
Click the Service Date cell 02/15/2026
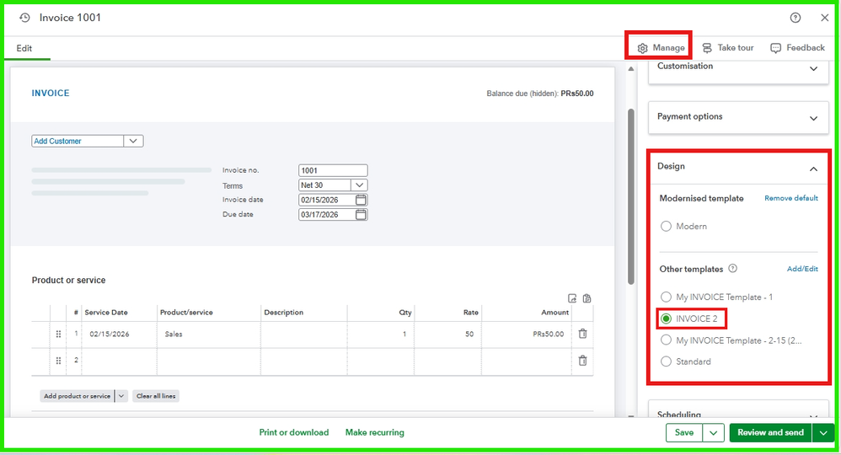119,334
